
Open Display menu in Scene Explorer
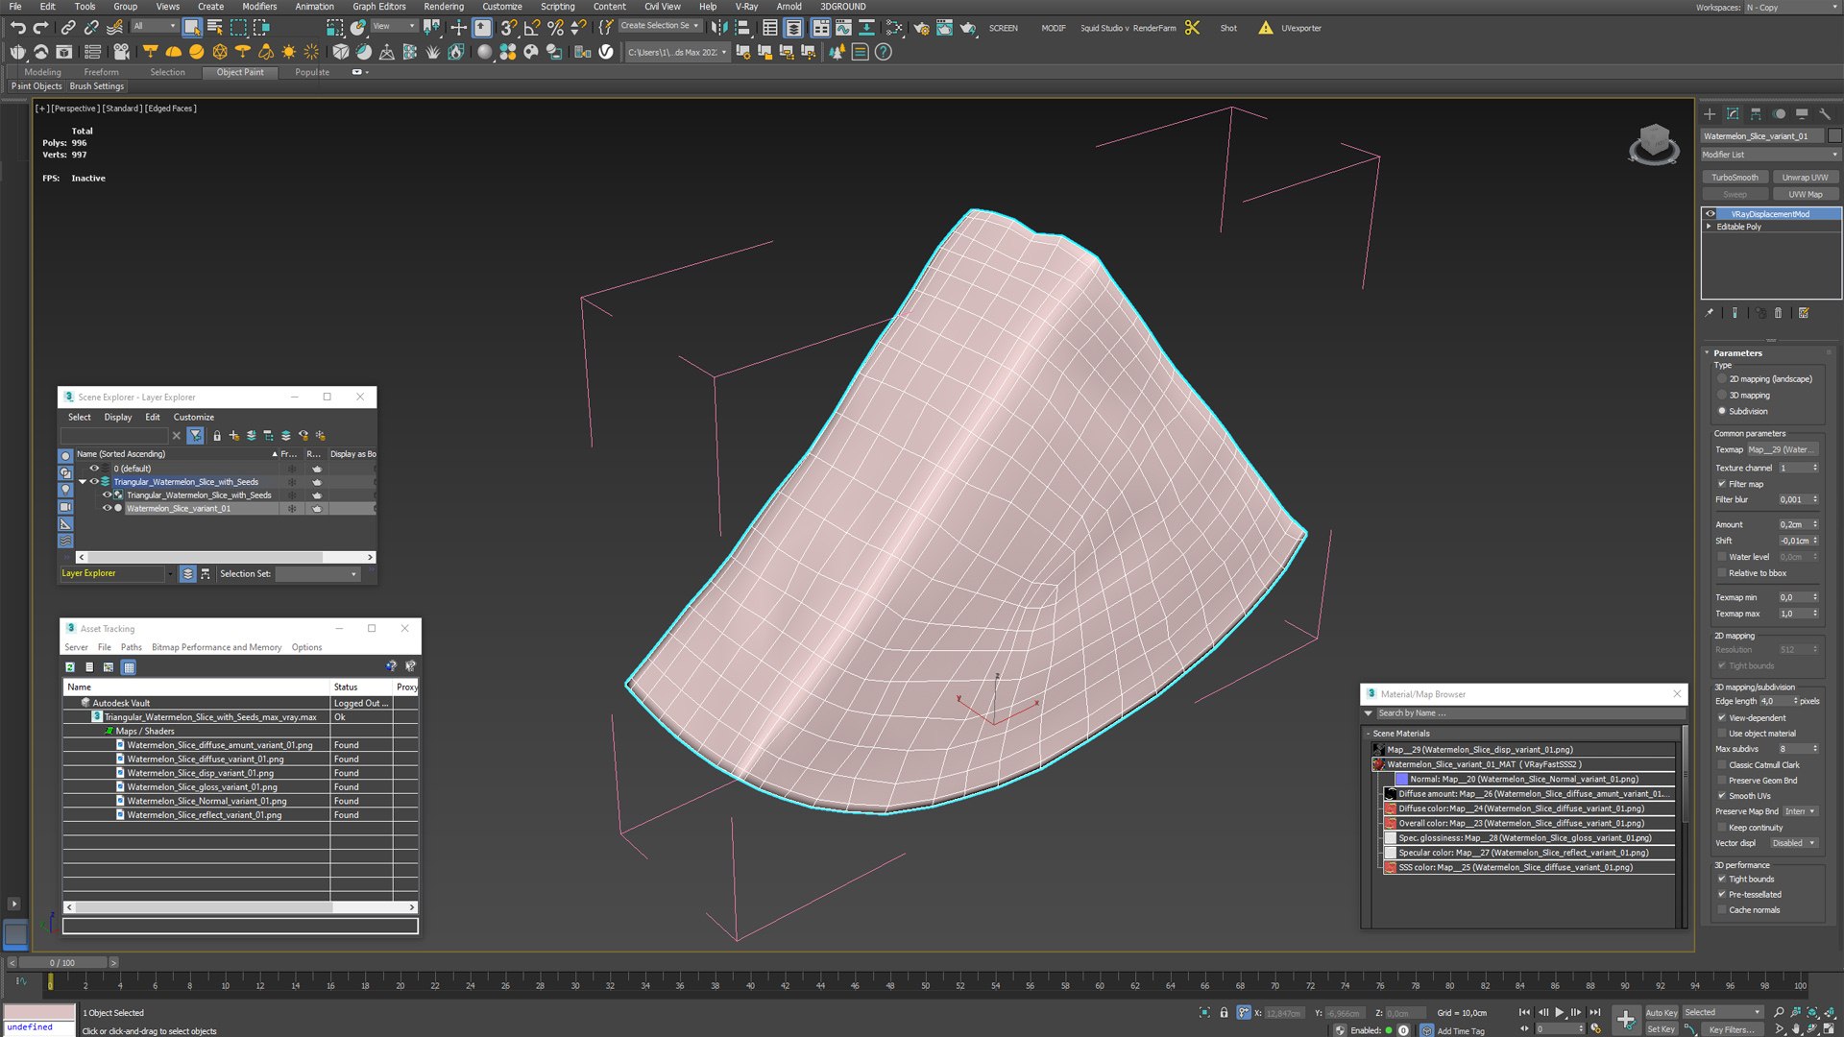click(x=118, y=417)
